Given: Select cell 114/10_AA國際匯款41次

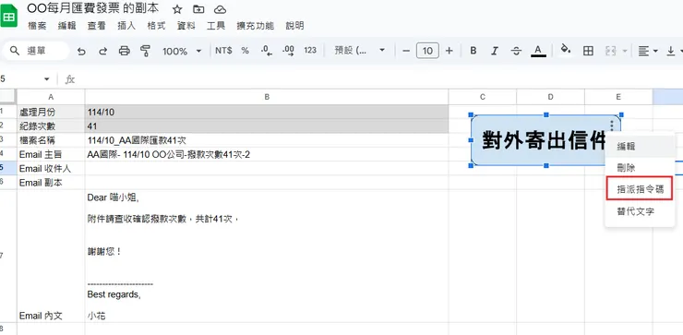Looking at the screenshot, I should pyautogui.click(x=267, y=140).
